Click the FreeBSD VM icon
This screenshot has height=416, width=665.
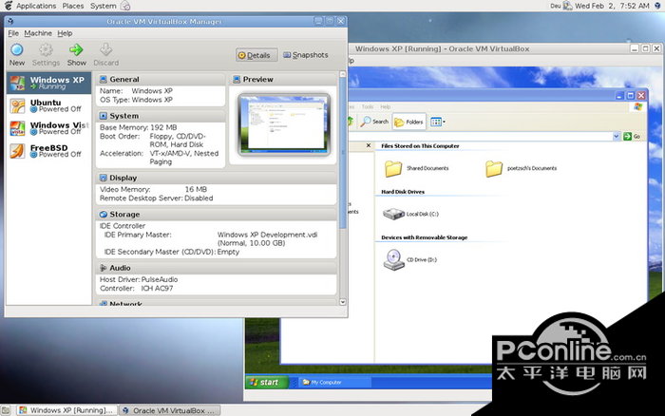coord(18,151)
